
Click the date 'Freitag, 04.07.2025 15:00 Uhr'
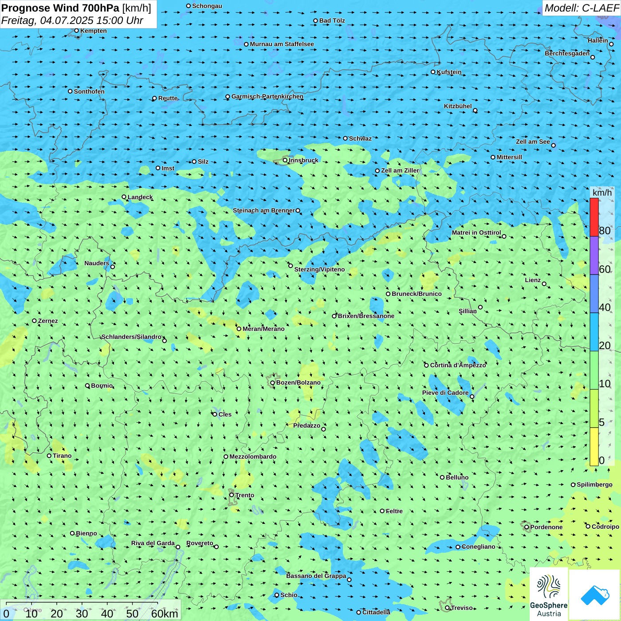pyautogui.click(x=72, y=20)
